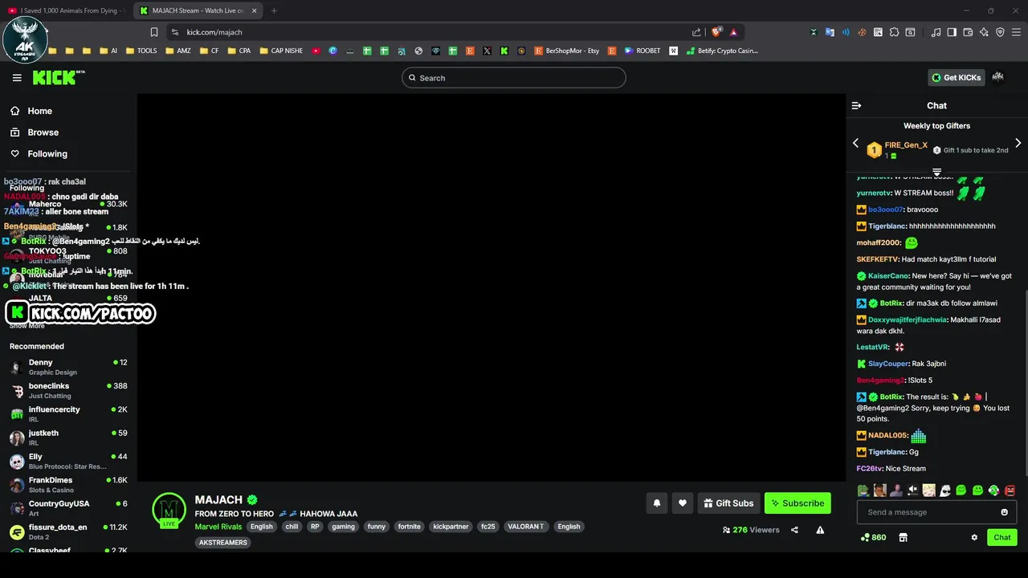Open recommended channel Elly

coord(68,461)
